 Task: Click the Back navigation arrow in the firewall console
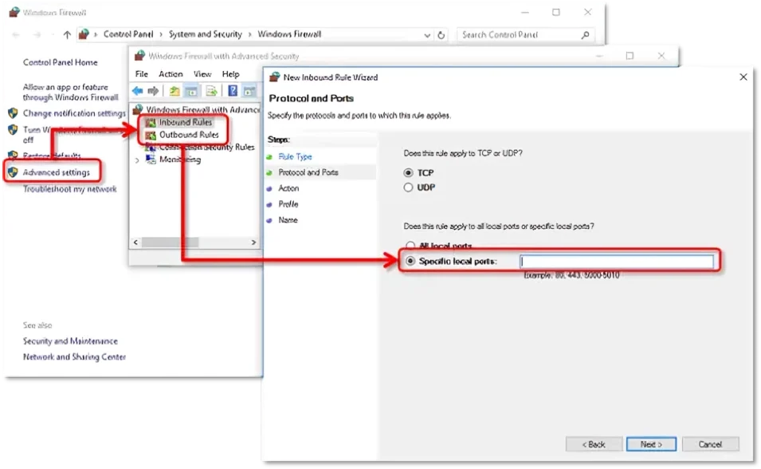[x=137, y=90]
